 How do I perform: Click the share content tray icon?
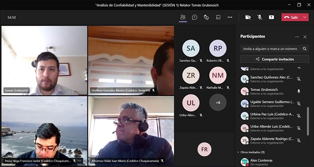[271, 17]
